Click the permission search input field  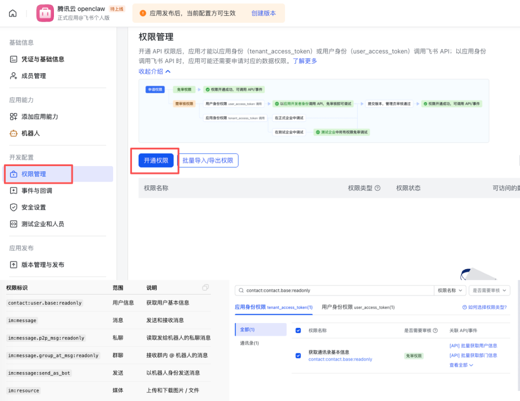313,290
